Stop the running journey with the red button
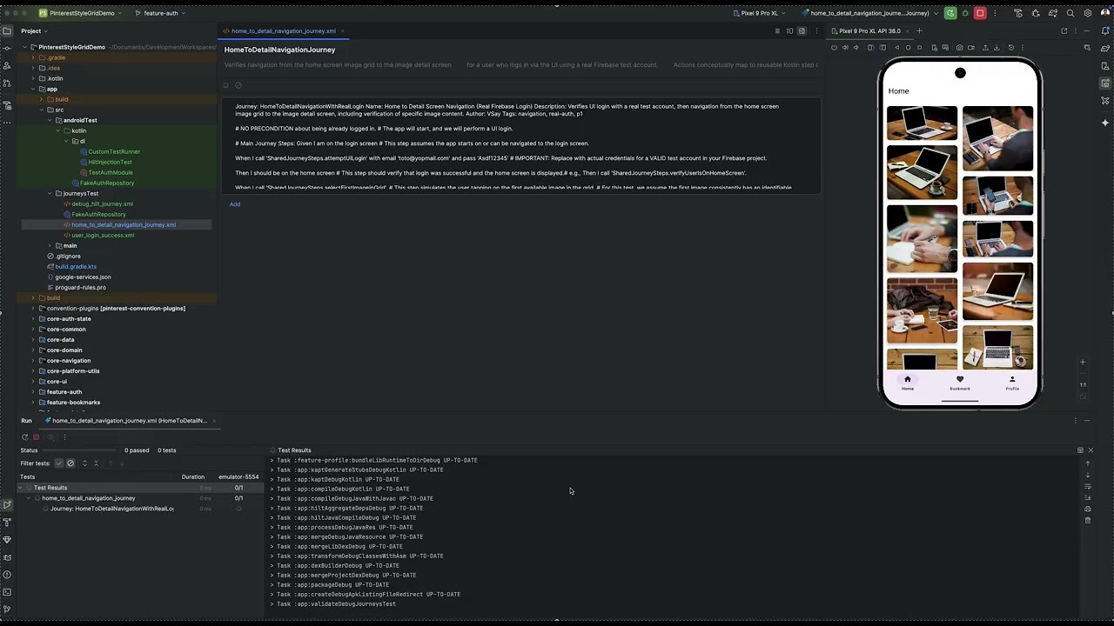This screenshot has width=1114, height=626. pos(980,13)
